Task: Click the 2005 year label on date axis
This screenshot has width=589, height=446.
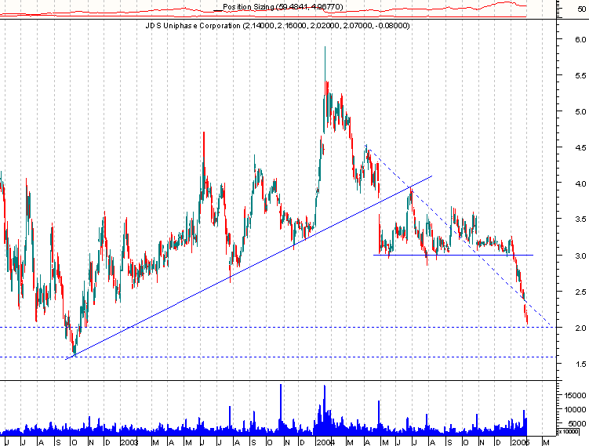Action: tap(521, 442)
